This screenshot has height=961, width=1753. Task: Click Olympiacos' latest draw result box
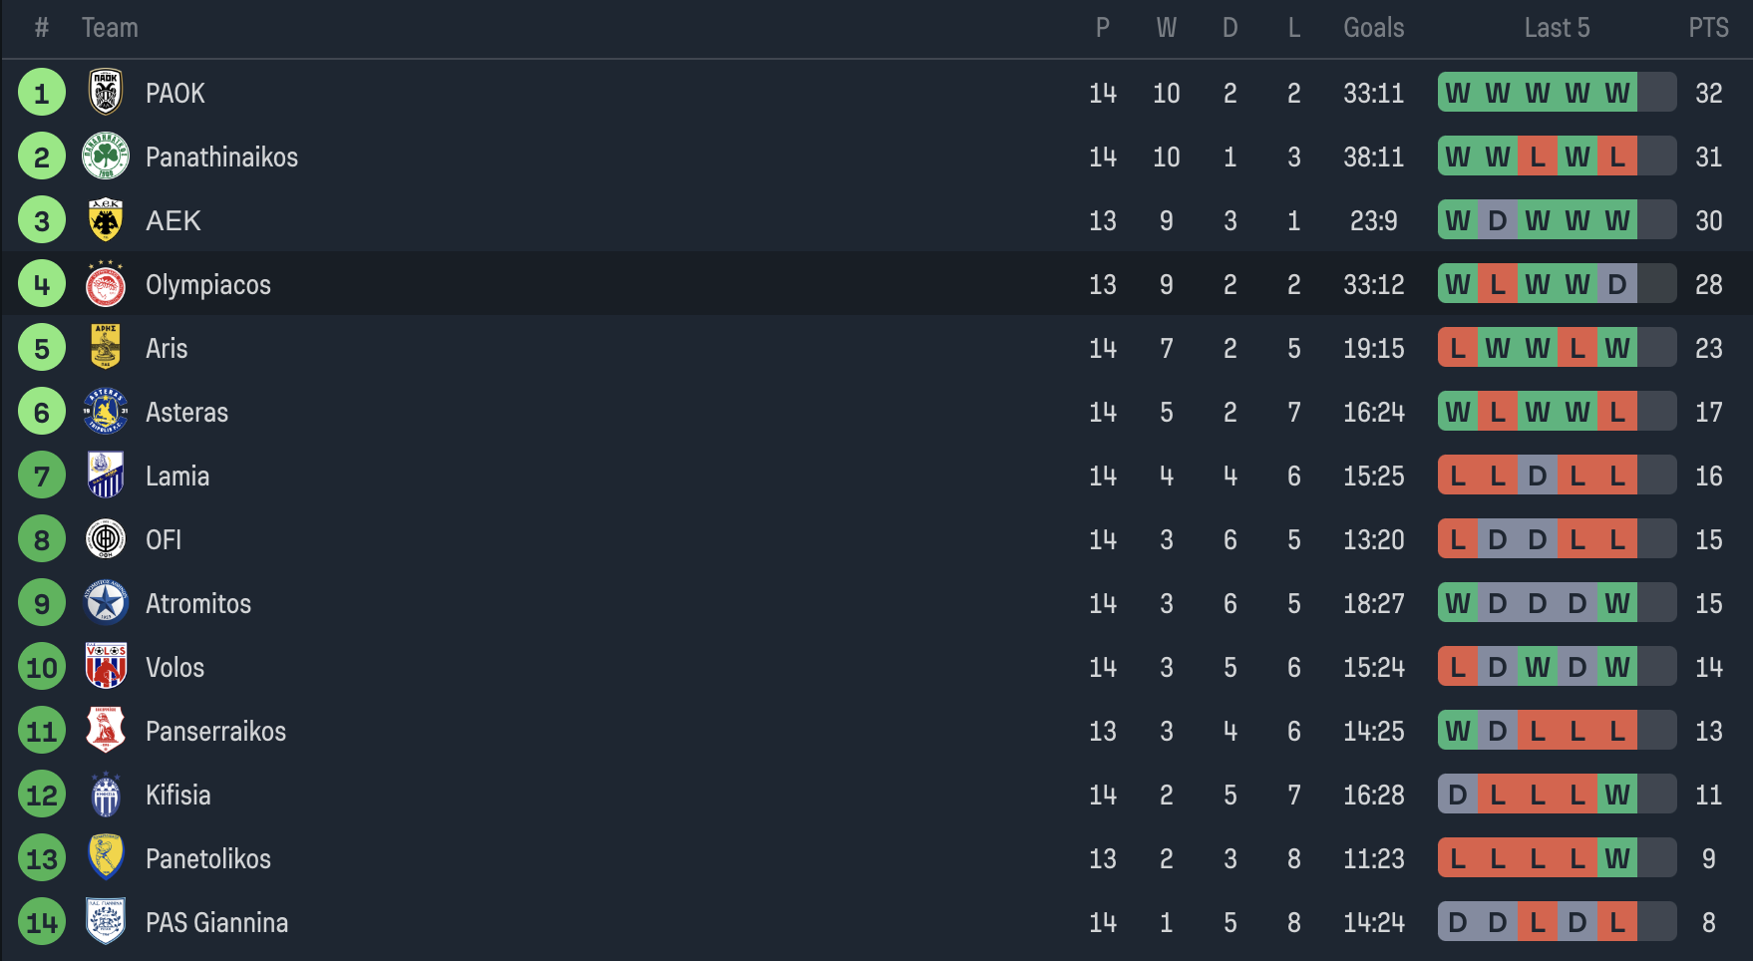pos(1616,285)
